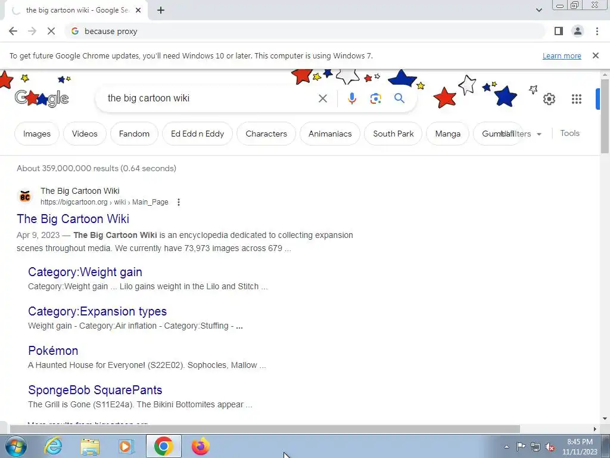This screenshot has height=458, width=610.
Task: Click the muted volume tray icon
Action: (x=550, y=447)
